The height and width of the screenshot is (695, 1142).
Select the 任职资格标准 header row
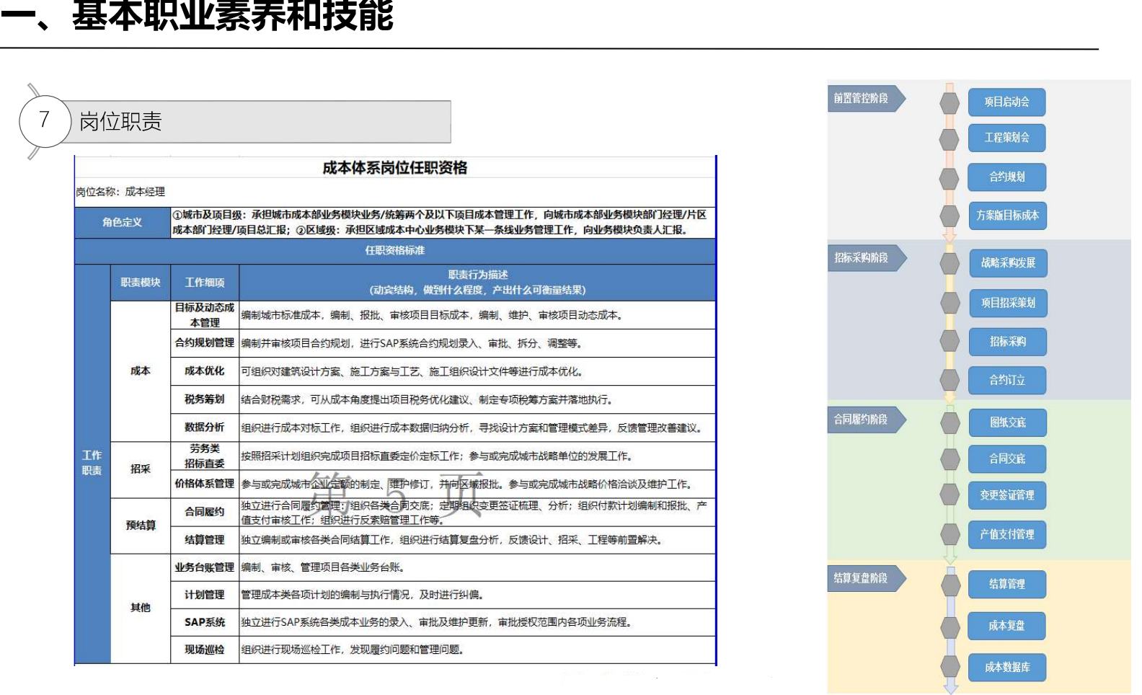(394, 251)
